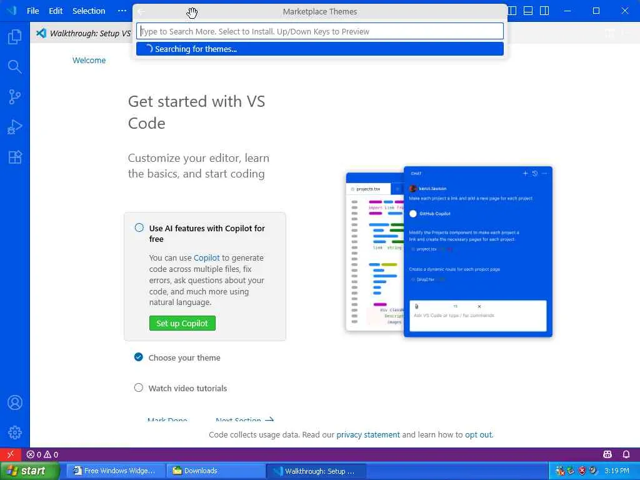
Task: Switch to Free Windows Widgets taskbar item
Action: 116,471
